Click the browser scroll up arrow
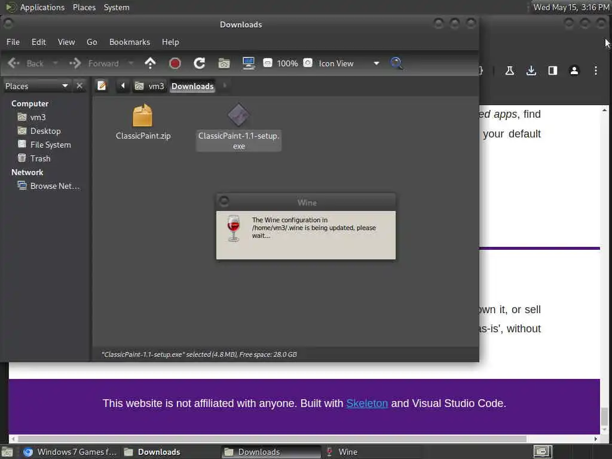Screen dimensions: 612x459 coord(604,110)
